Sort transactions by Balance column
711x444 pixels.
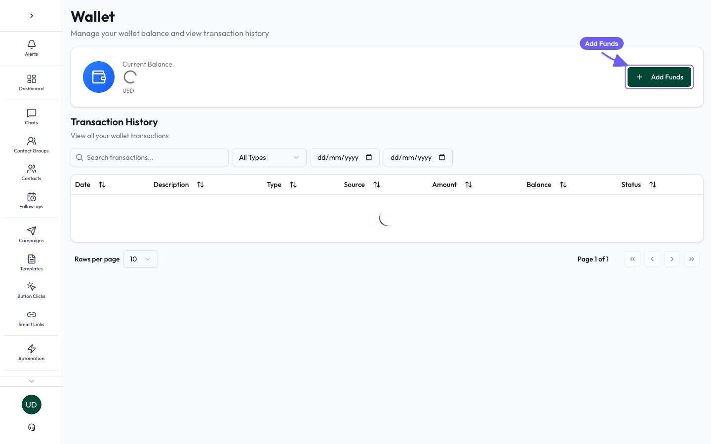click(547, 185)
